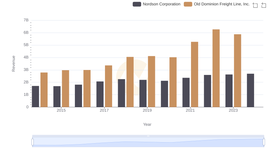This screenshot has height=155, width=270.
Task: Click the Nordson bar for 2023
Action: click(229, 91)
